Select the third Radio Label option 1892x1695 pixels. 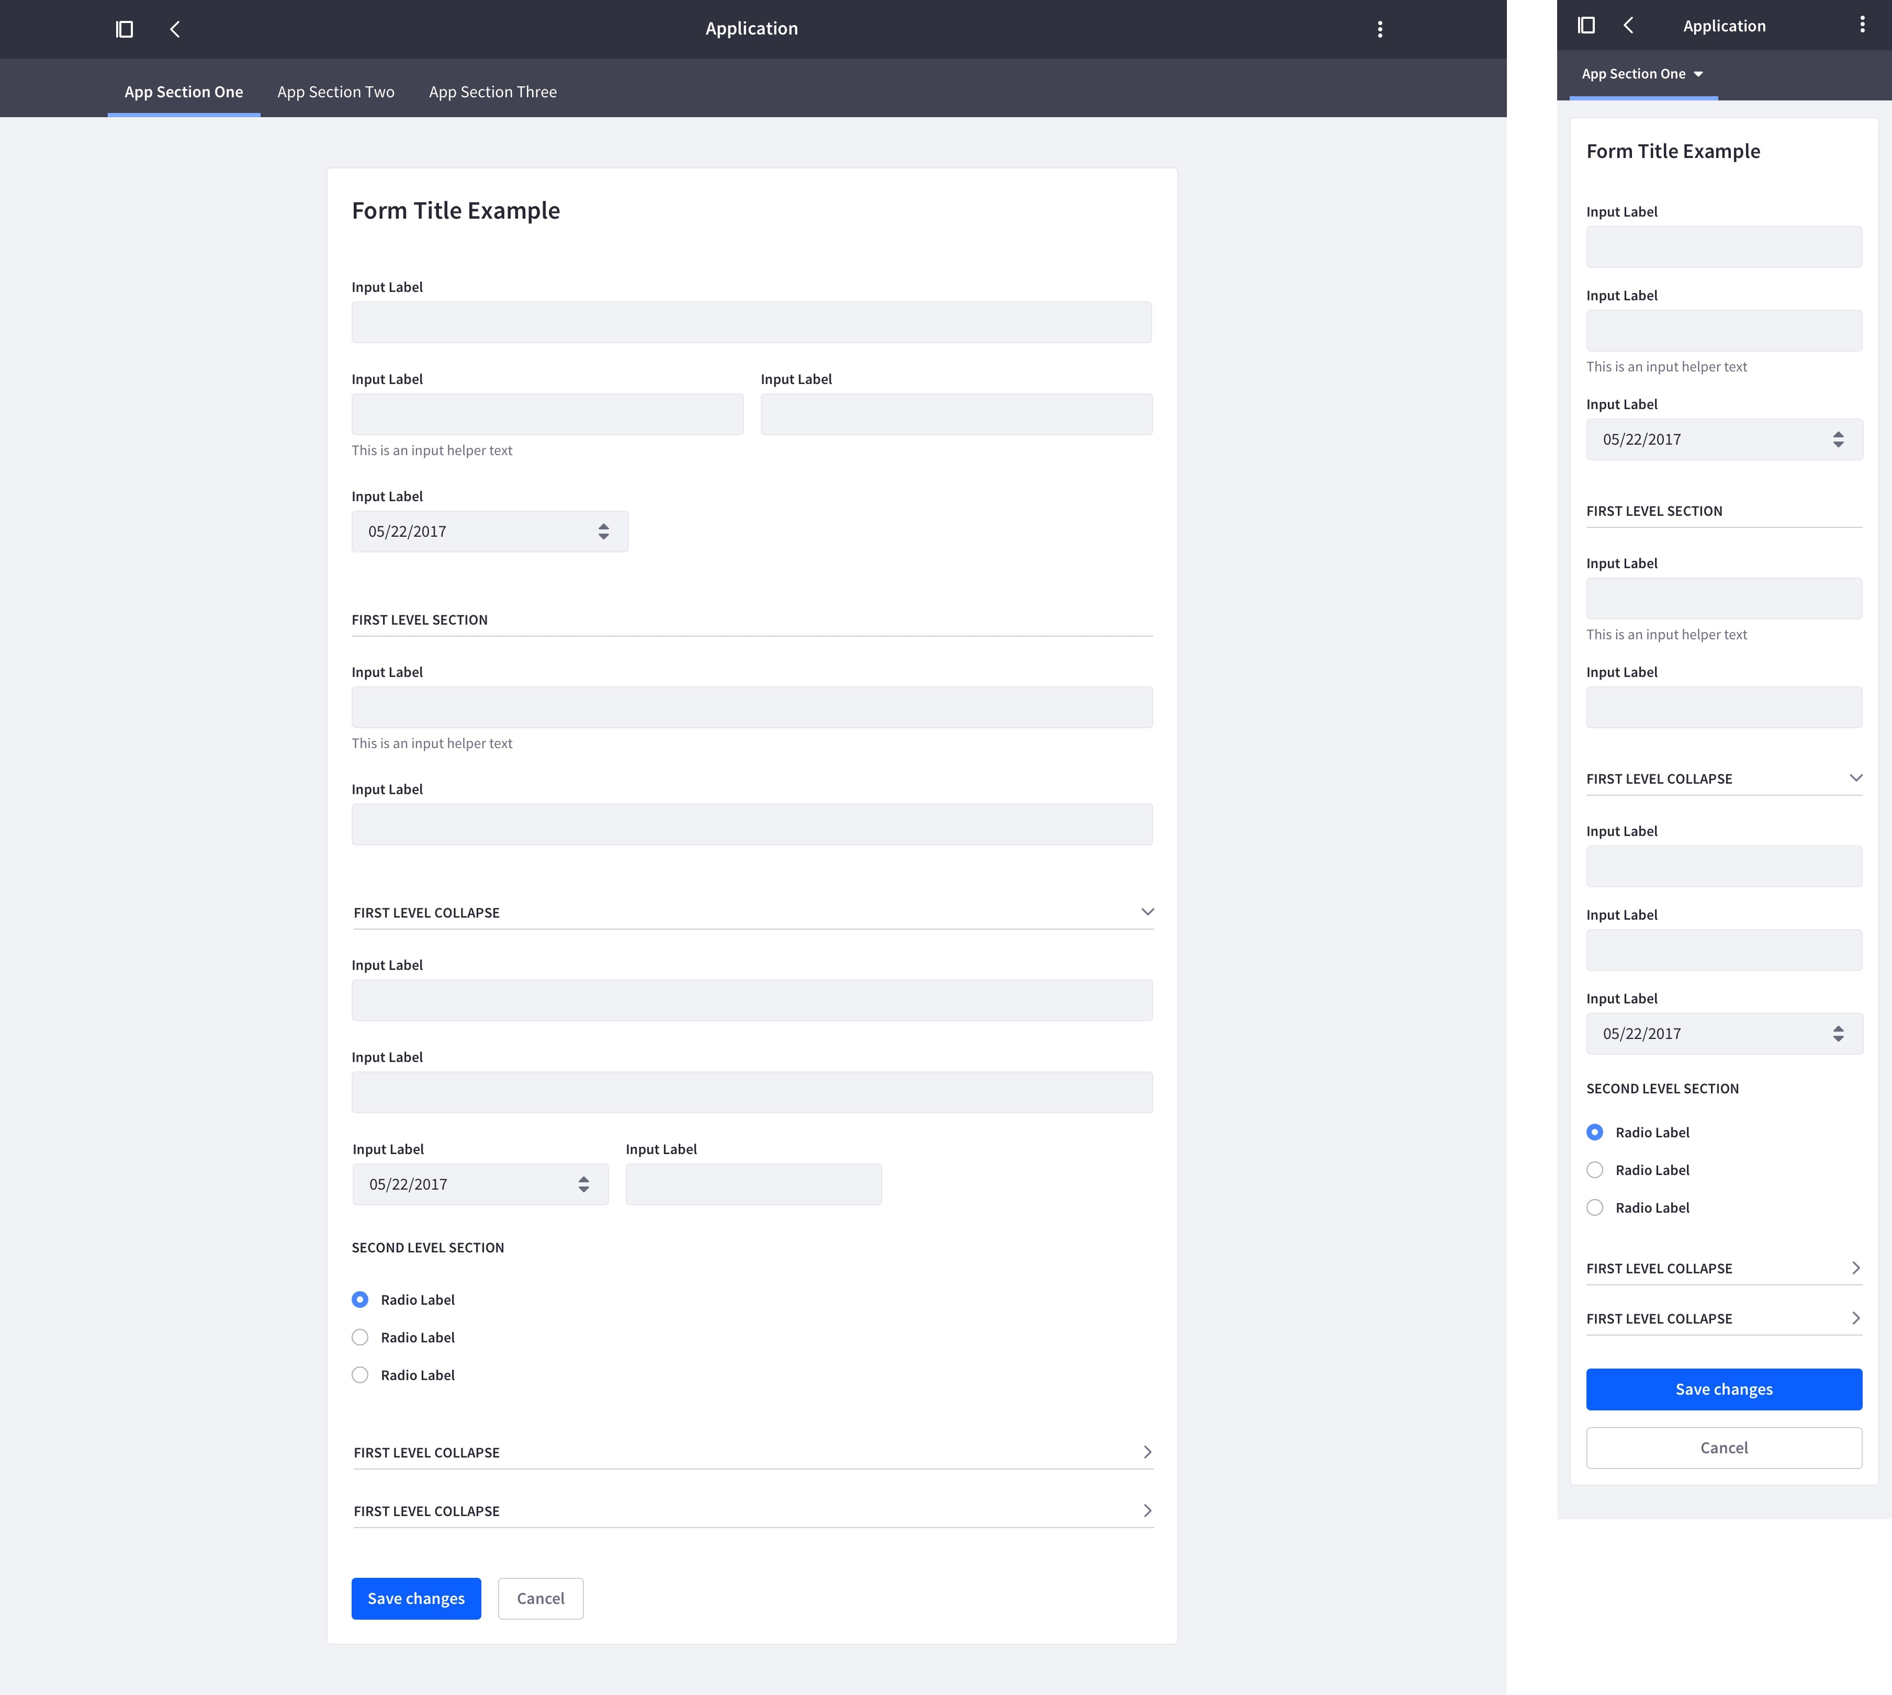click(x=361, y=1375)
